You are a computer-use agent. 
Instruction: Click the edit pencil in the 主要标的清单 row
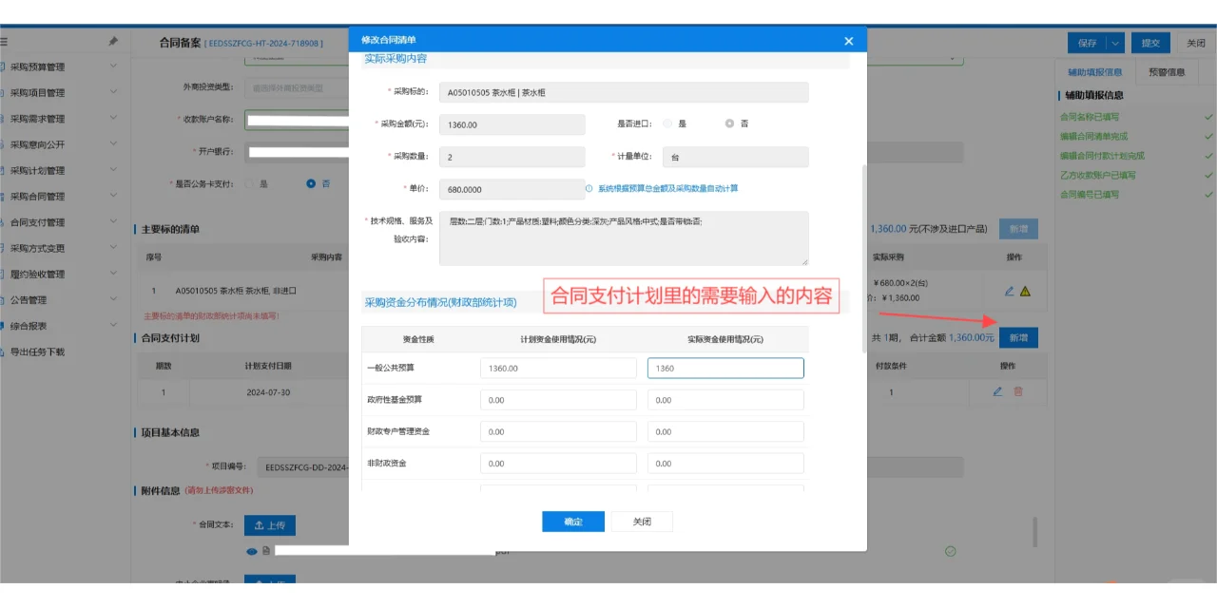tap(1009, 291)
